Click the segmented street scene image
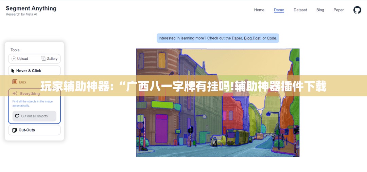367x172 pixels. point(218,102)
